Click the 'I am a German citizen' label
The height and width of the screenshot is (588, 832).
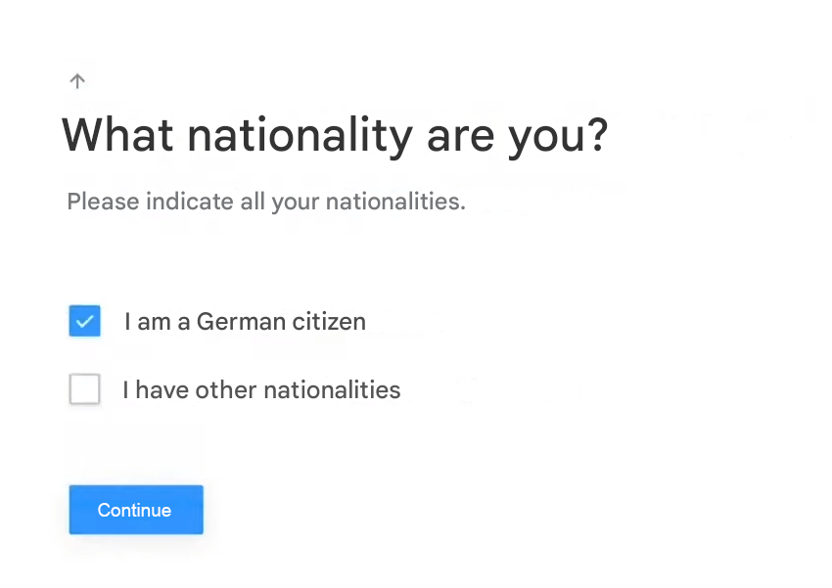tap(245, 321)
